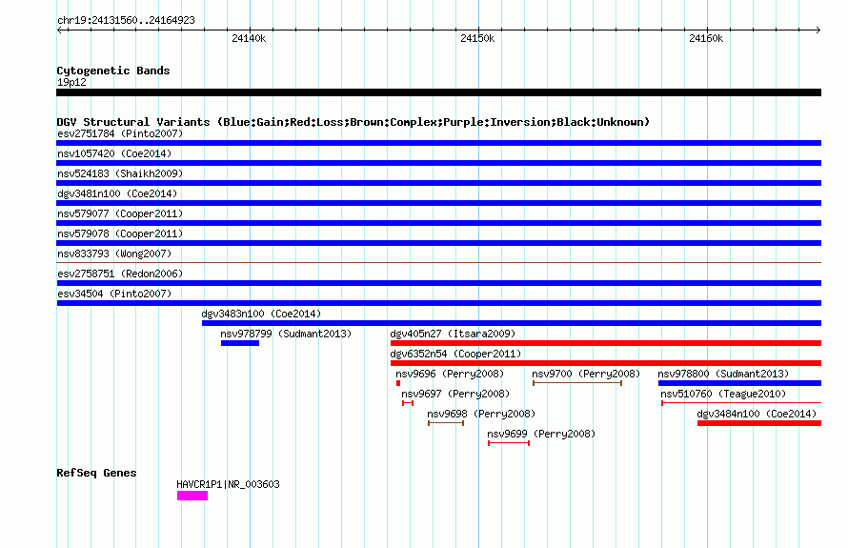Click the 24160k ruler position marker

(x=706, y=38)
